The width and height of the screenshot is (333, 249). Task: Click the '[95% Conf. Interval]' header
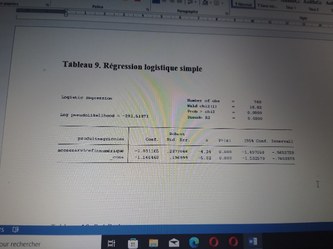[x=268, y=141]
